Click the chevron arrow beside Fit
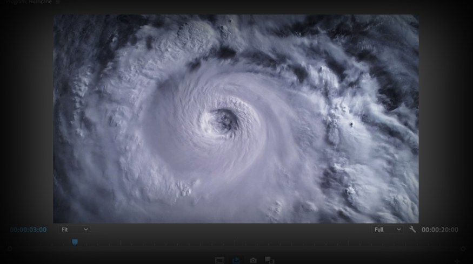The width and height of the screenshot is (473, 264). (86, 230)
